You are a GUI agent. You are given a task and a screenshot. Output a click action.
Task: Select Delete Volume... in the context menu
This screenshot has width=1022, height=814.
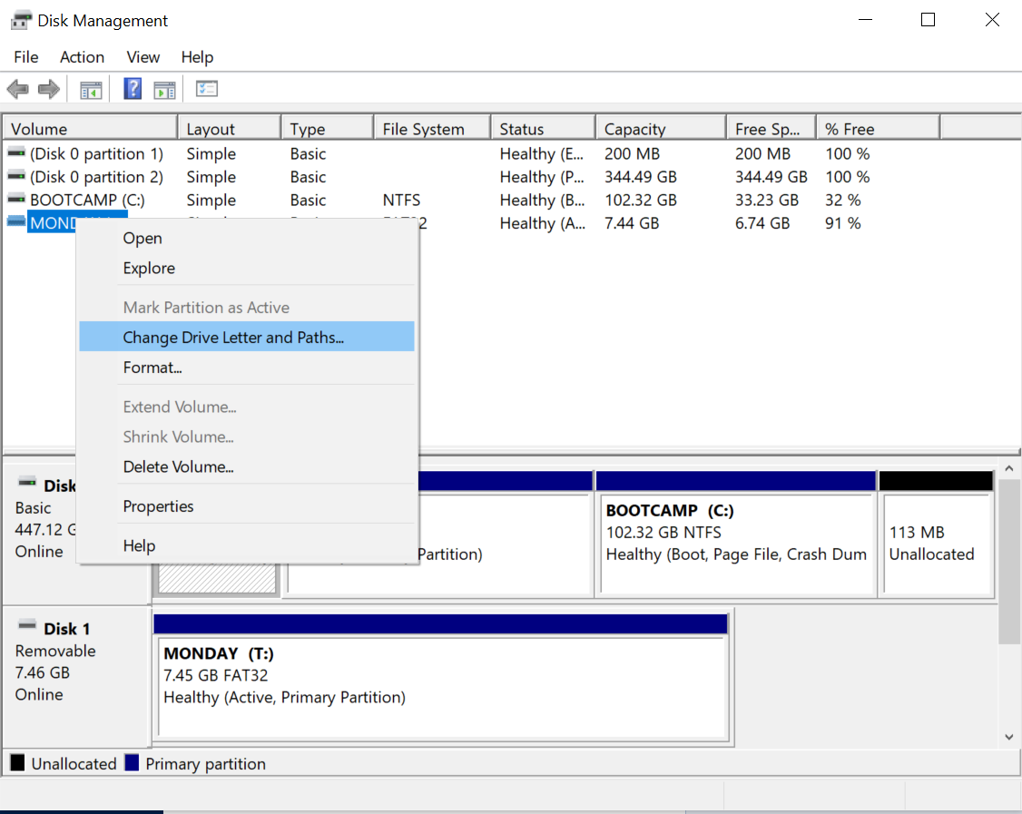(246, 466)
